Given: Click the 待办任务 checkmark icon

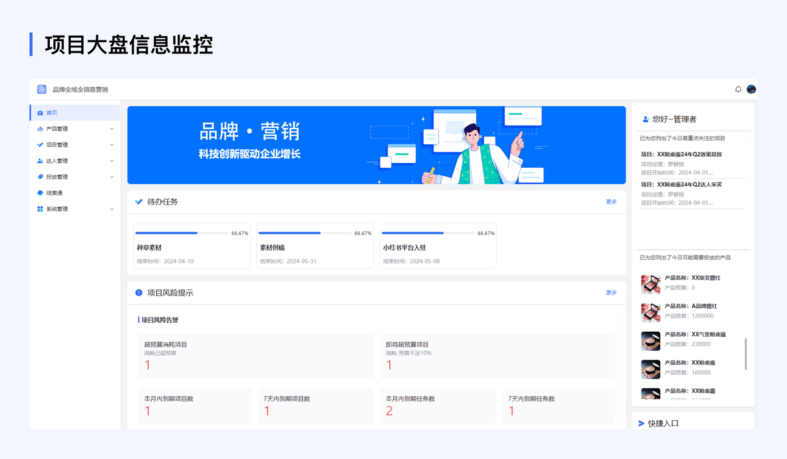Looking at the screenshot, I should click(139, 202).
